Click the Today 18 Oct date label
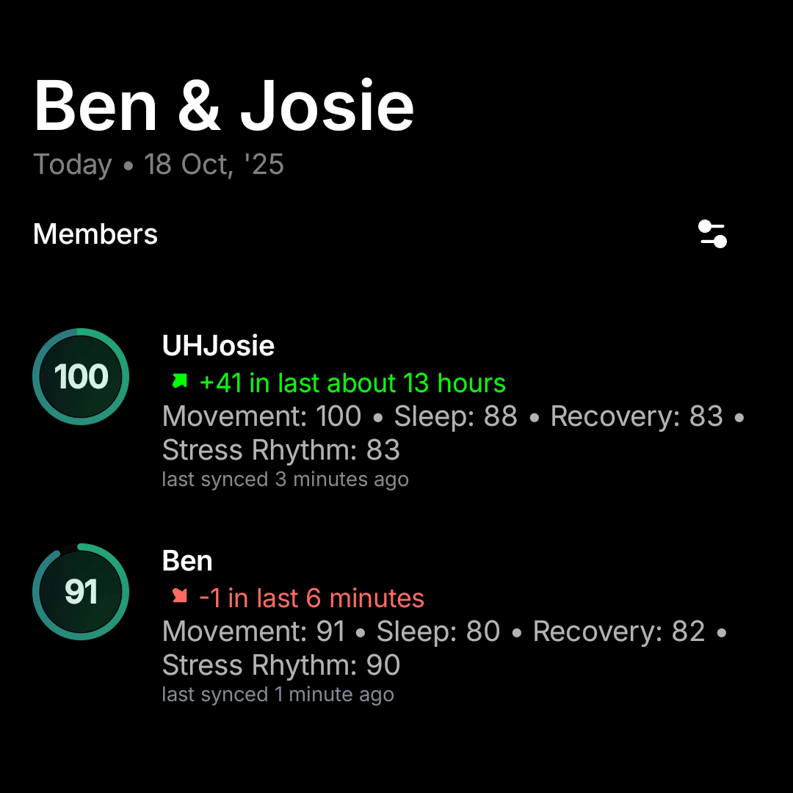The width and height of the screenshot is (793, 793). click(159, 164)
